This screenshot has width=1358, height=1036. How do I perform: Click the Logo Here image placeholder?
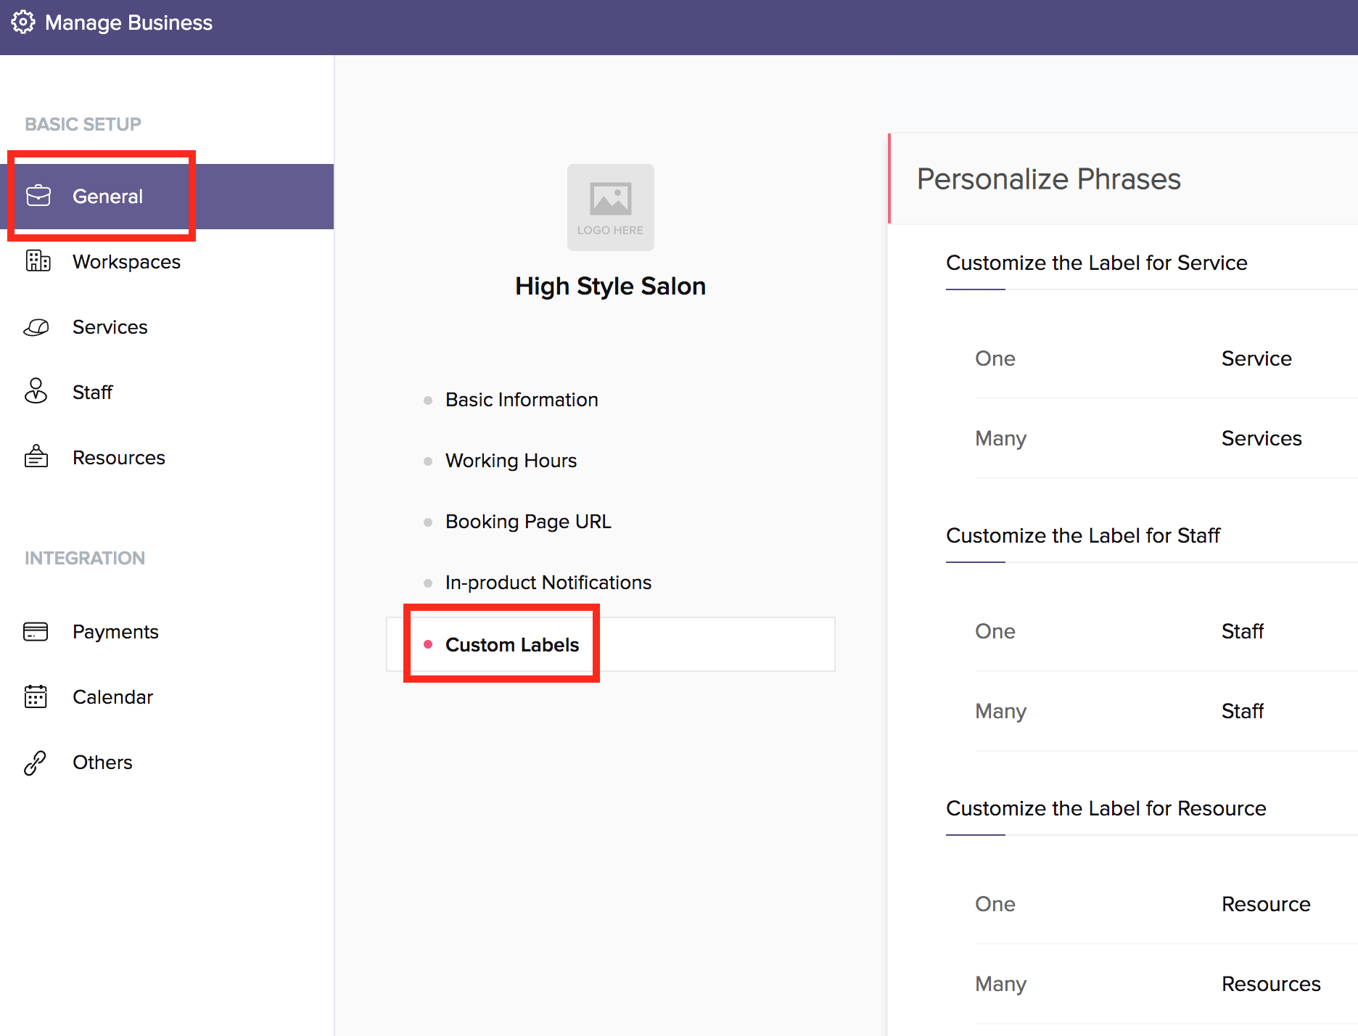coord(611,207)
